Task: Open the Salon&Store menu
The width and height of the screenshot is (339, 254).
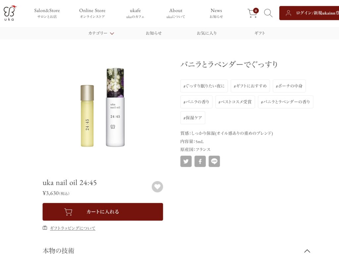Action: [x=47, y=13]
